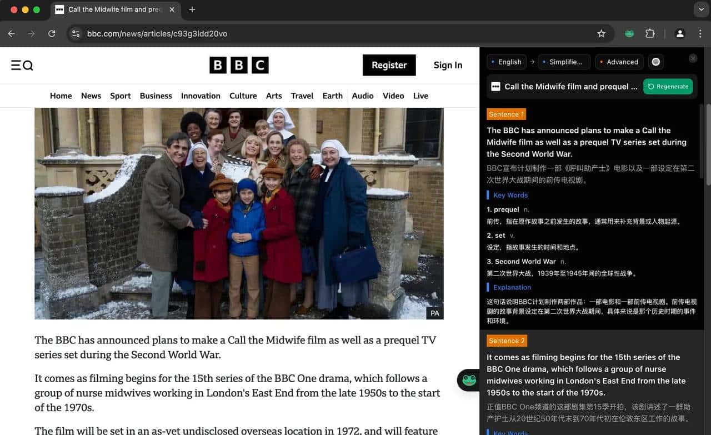This screenshot has height=435, width=711.
Task: Click the Explanation heading under Sentence 1
Action: [x=512, y=288]
